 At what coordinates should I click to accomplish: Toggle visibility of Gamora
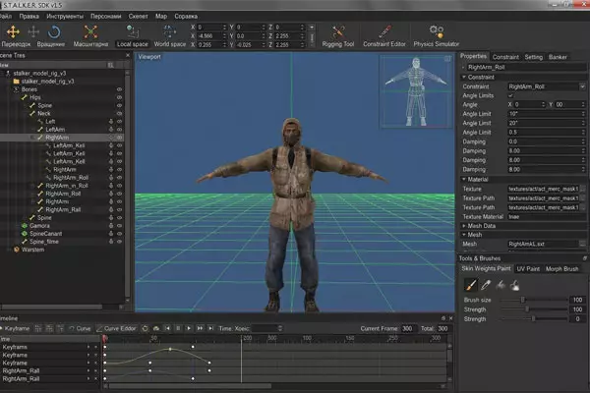[x=119, y=226]
